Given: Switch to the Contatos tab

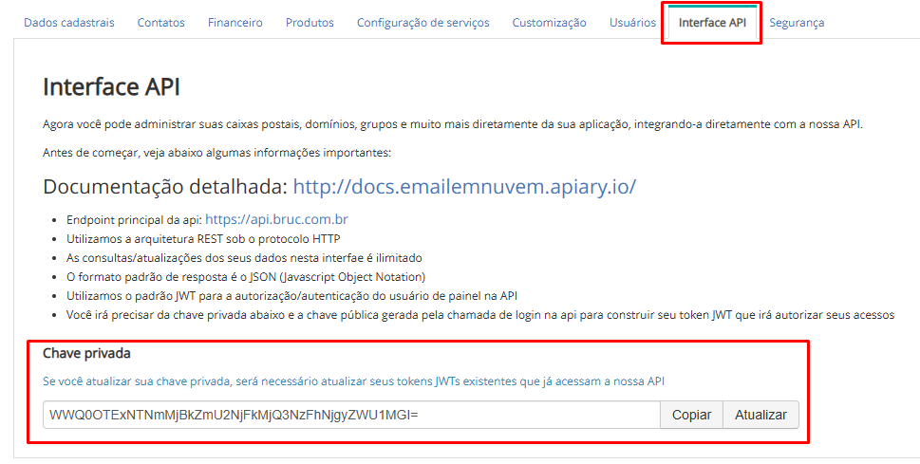Looking at the screenshot, I should tap(160, 23).
